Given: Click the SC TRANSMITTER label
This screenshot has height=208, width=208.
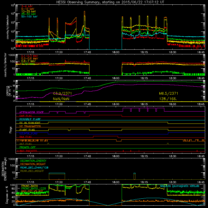Looking at the screenshot, I should (30, 126).
